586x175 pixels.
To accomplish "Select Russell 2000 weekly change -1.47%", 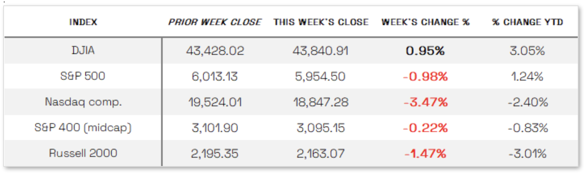I will point(425,154).
